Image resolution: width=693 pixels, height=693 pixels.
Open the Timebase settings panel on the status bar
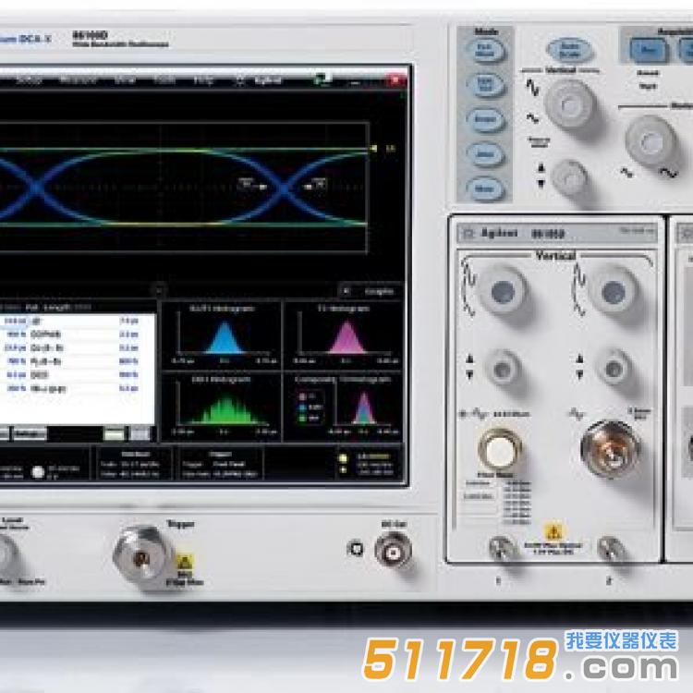(x=135, y=464)
